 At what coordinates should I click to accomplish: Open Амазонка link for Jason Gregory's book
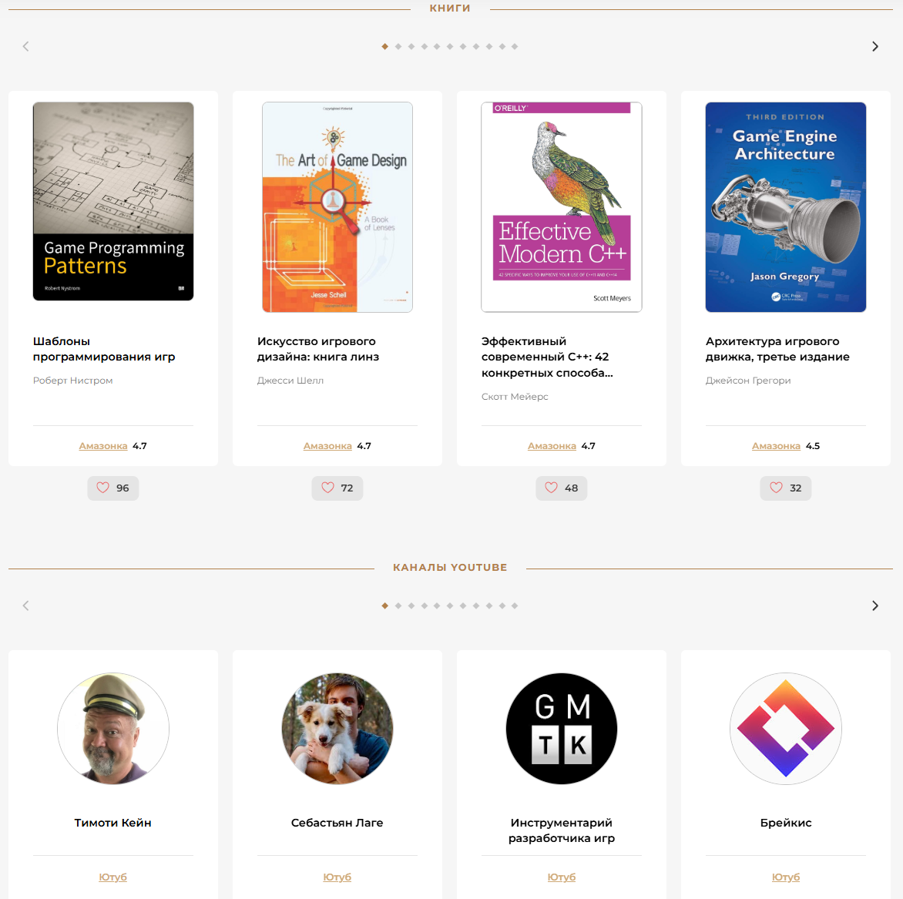776,446
